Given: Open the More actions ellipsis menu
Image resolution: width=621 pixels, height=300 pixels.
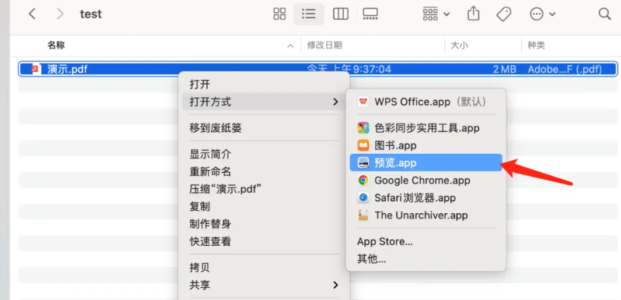Looking at the screenshot, I should click(543, 14).
